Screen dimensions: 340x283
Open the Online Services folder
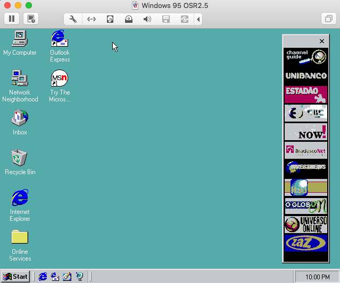point(20,237)
